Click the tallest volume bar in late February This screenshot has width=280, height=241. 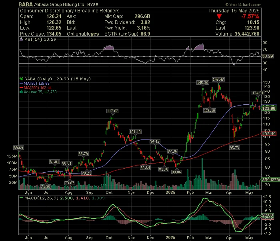(202, 173)
